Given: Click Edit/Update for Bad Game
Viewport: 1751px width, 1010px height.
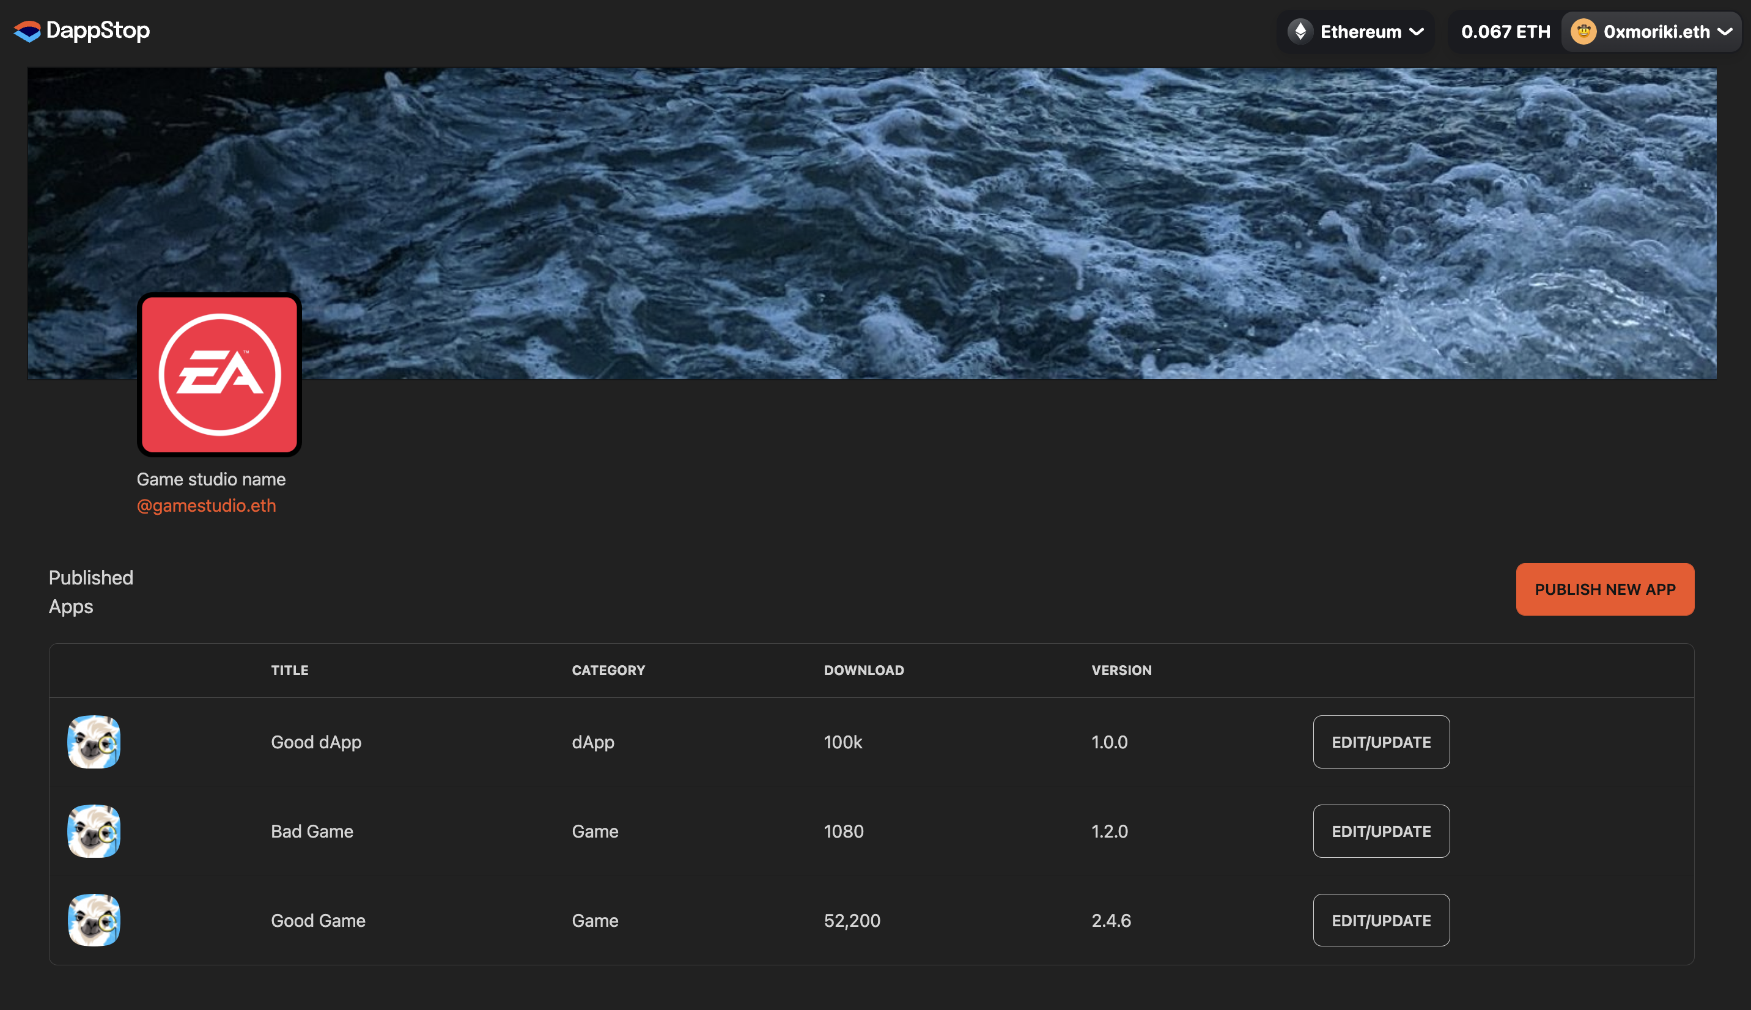Looking at the screenshot, I should 1381,831.
